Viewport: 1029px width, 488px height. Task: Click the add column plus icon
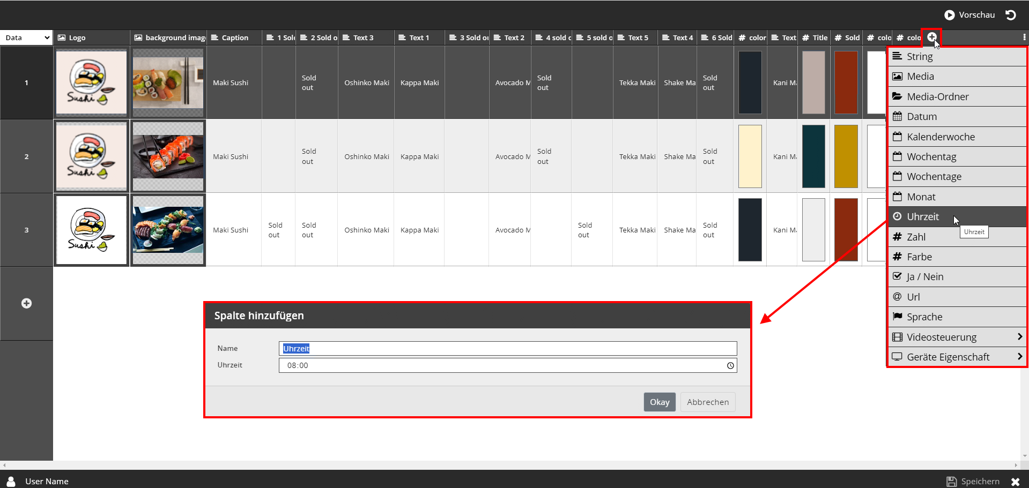(932, 37)
